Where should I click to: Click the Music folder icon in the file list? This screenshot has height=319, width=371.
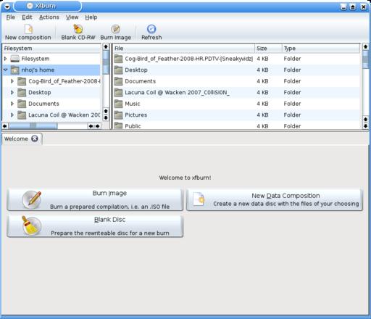click(118, 104)
